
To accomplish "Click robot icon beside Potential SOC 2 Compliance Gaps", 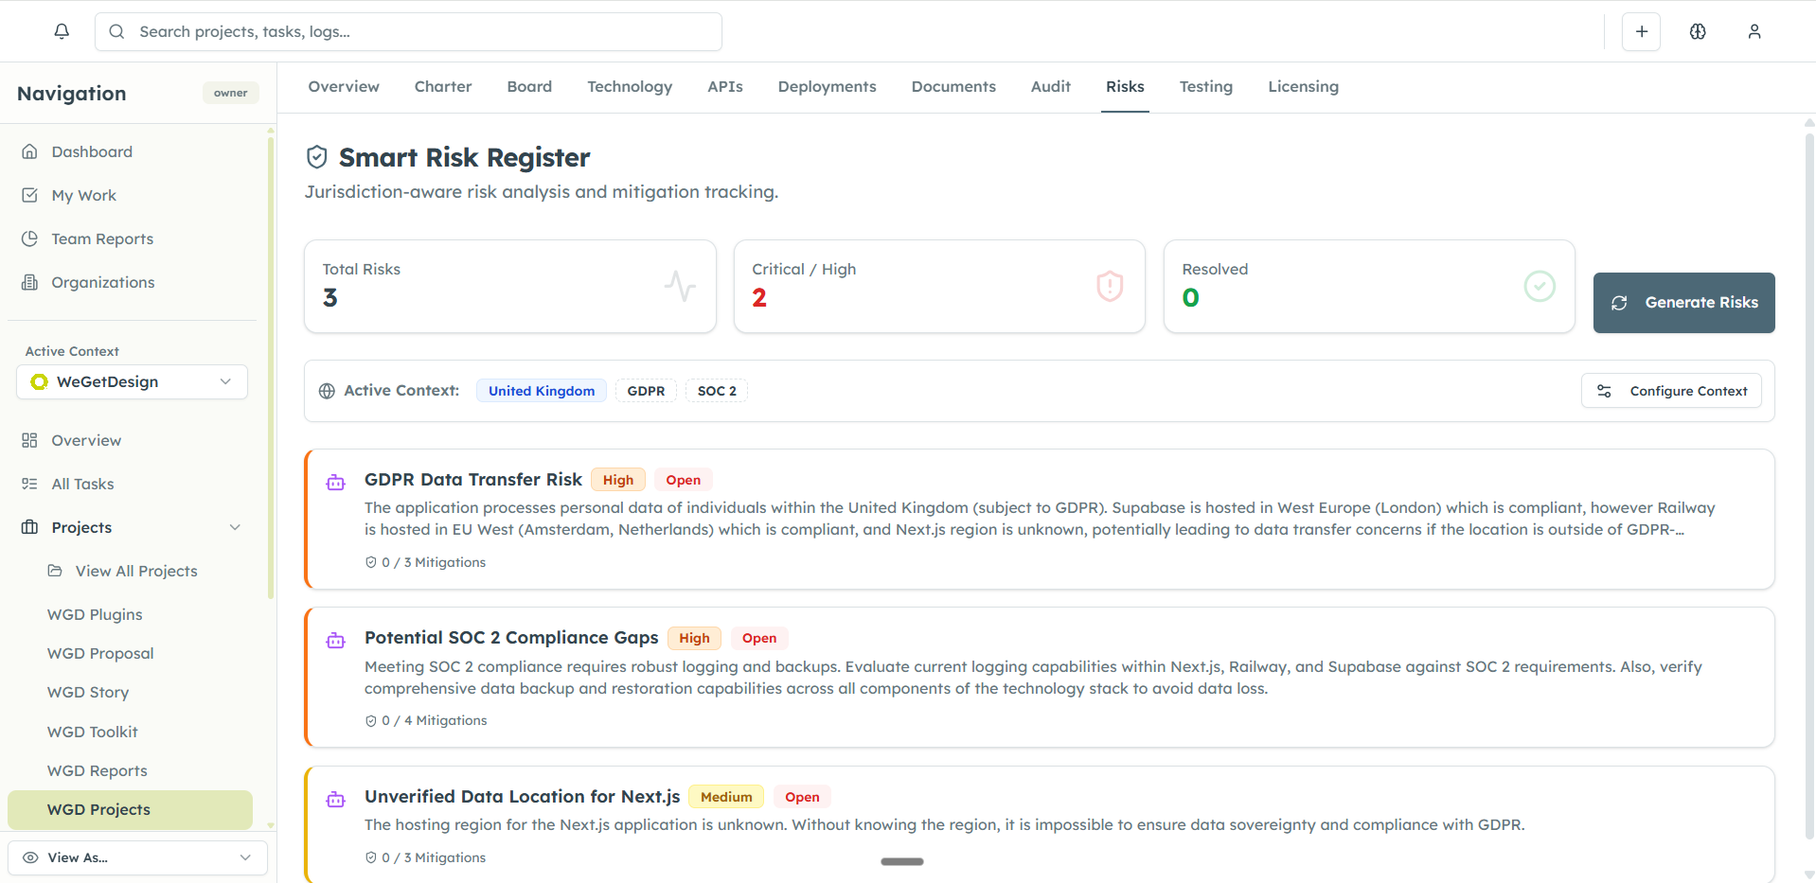I will [x=335, y=641].
